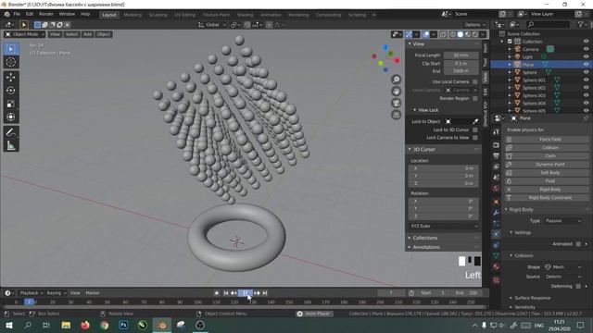Click the Force Field physics button

pyautogui.click(x=547, y=140)
